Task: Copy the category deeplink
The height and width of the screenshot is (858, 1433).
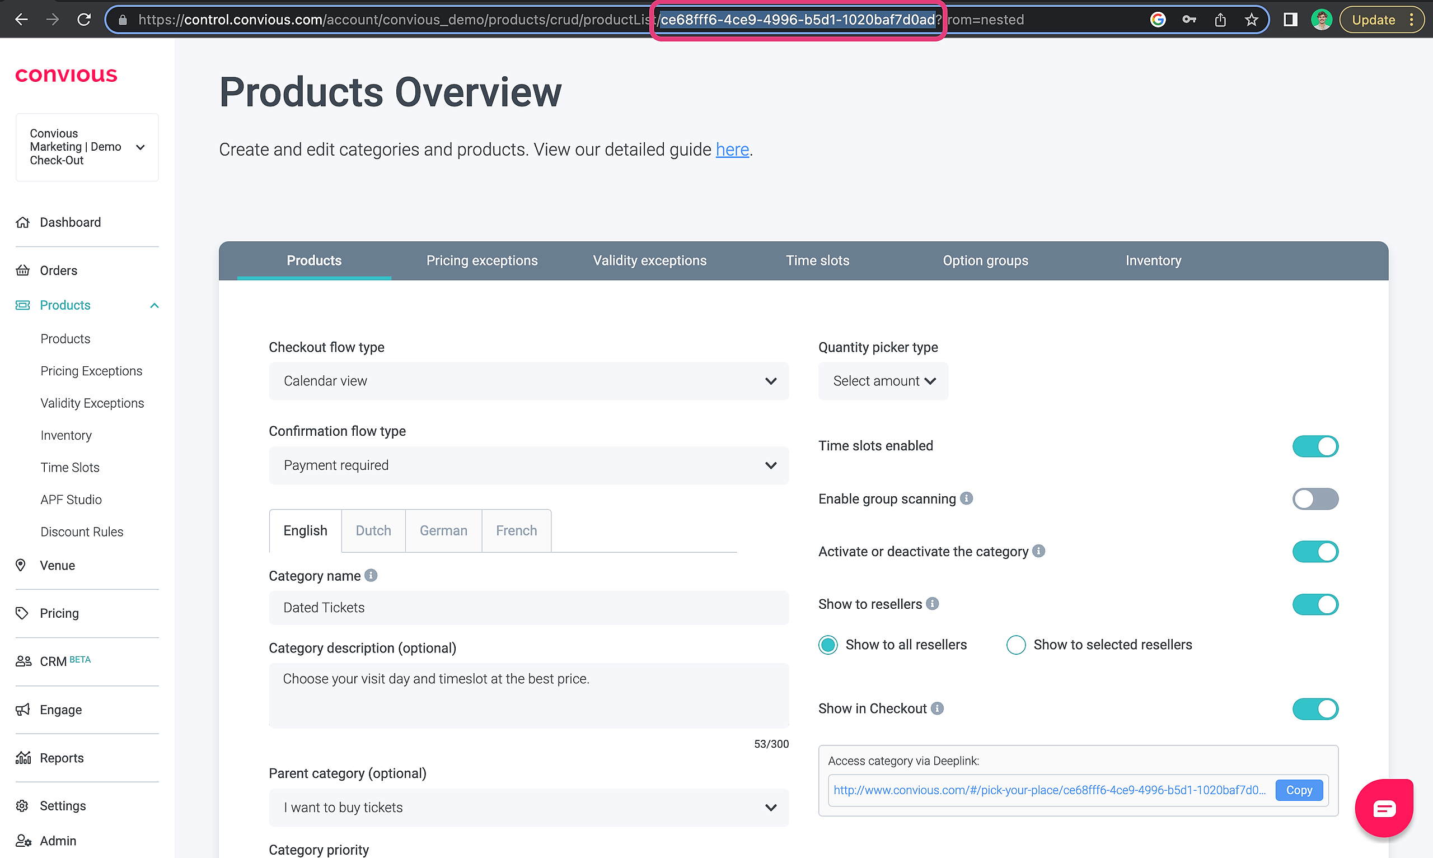Action: pos(1299,790)
